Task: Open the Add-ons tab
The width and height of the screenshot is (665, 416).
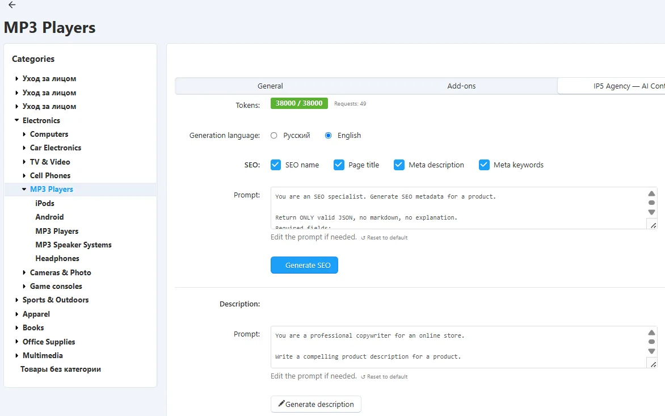Action: [461, 86]
